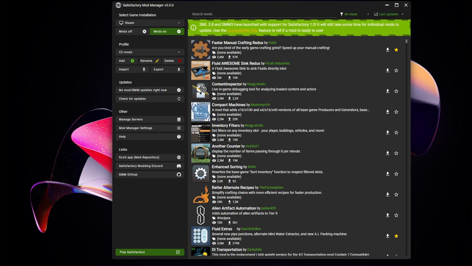
Task: Open SMM GitHub link
Action: click(150, 174)
